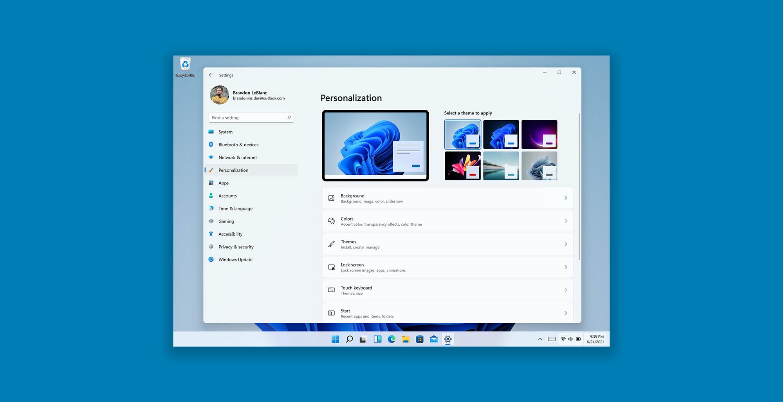
Task: Select Windows Update in the sidebar
Action: 235,259
